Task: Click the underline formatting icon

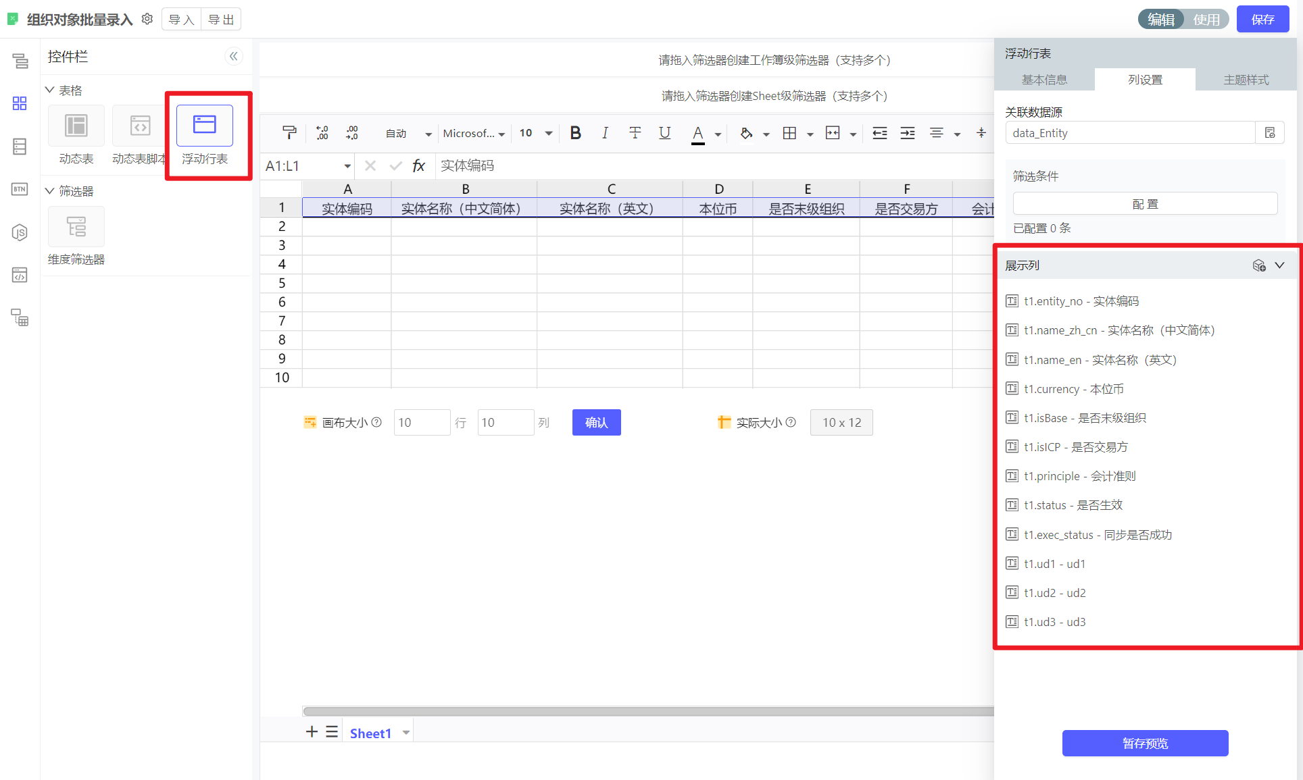Action: pos(664,133)
